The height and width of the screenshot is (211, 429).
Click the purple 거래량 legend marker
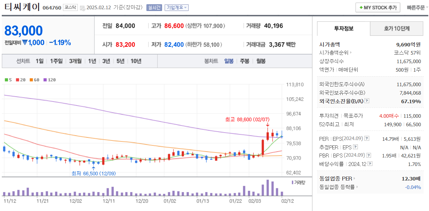(x=293, y=182)
